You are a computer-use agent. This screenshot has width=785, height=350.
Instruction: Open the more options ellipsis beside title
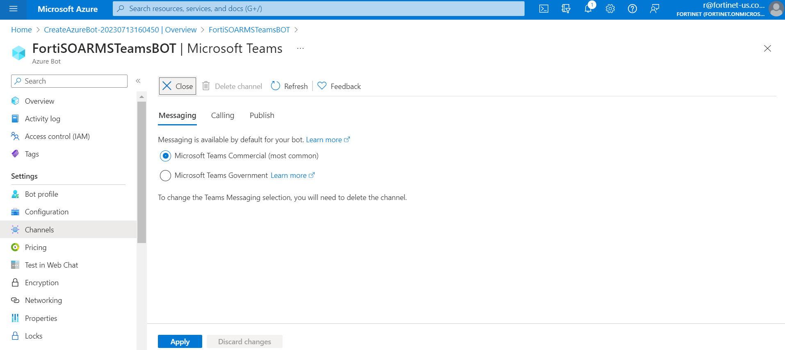point(301,48)
